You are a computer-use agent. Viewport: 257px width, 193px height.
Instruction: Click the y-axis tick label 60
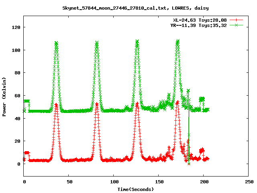[x=17, y=96]
